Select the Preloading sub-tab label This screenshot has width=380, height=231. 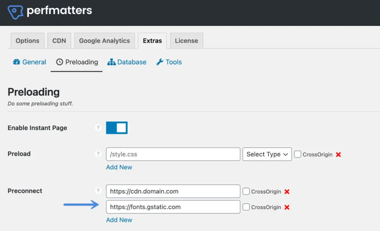[82, 62]
